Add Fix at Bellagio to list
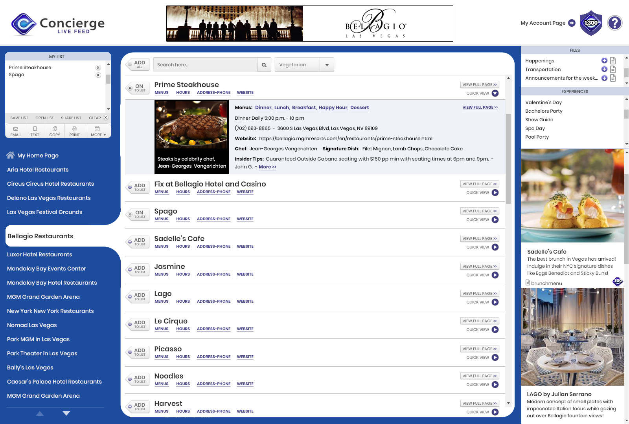 coord(137,187)
